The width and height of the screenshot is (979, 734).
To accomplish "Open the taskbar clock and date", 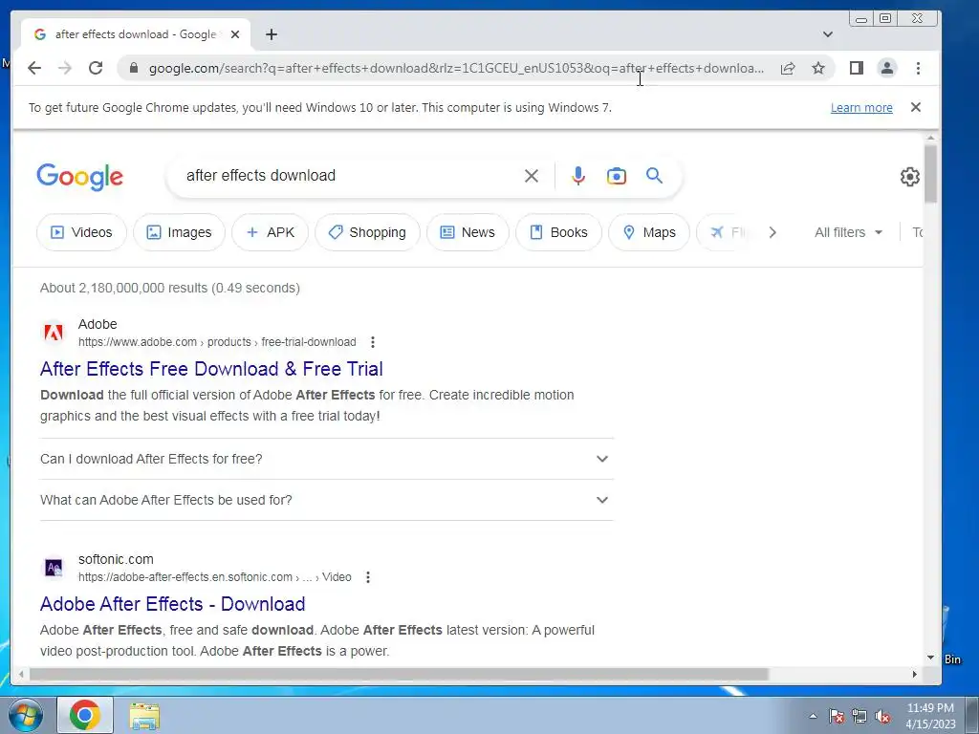I will point(930,716).
